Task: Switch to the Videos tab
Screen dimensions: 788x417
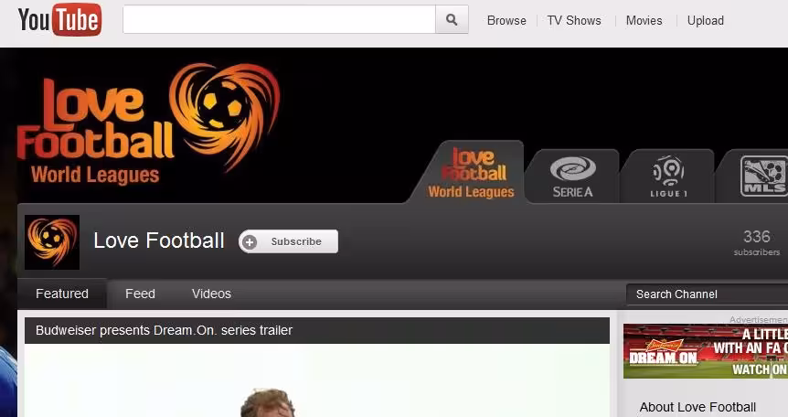Action: tap(211, 294)
